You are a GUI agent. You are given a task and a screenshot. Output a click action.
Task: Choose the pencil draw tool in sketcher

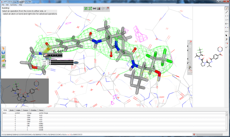tap(226, 8)
